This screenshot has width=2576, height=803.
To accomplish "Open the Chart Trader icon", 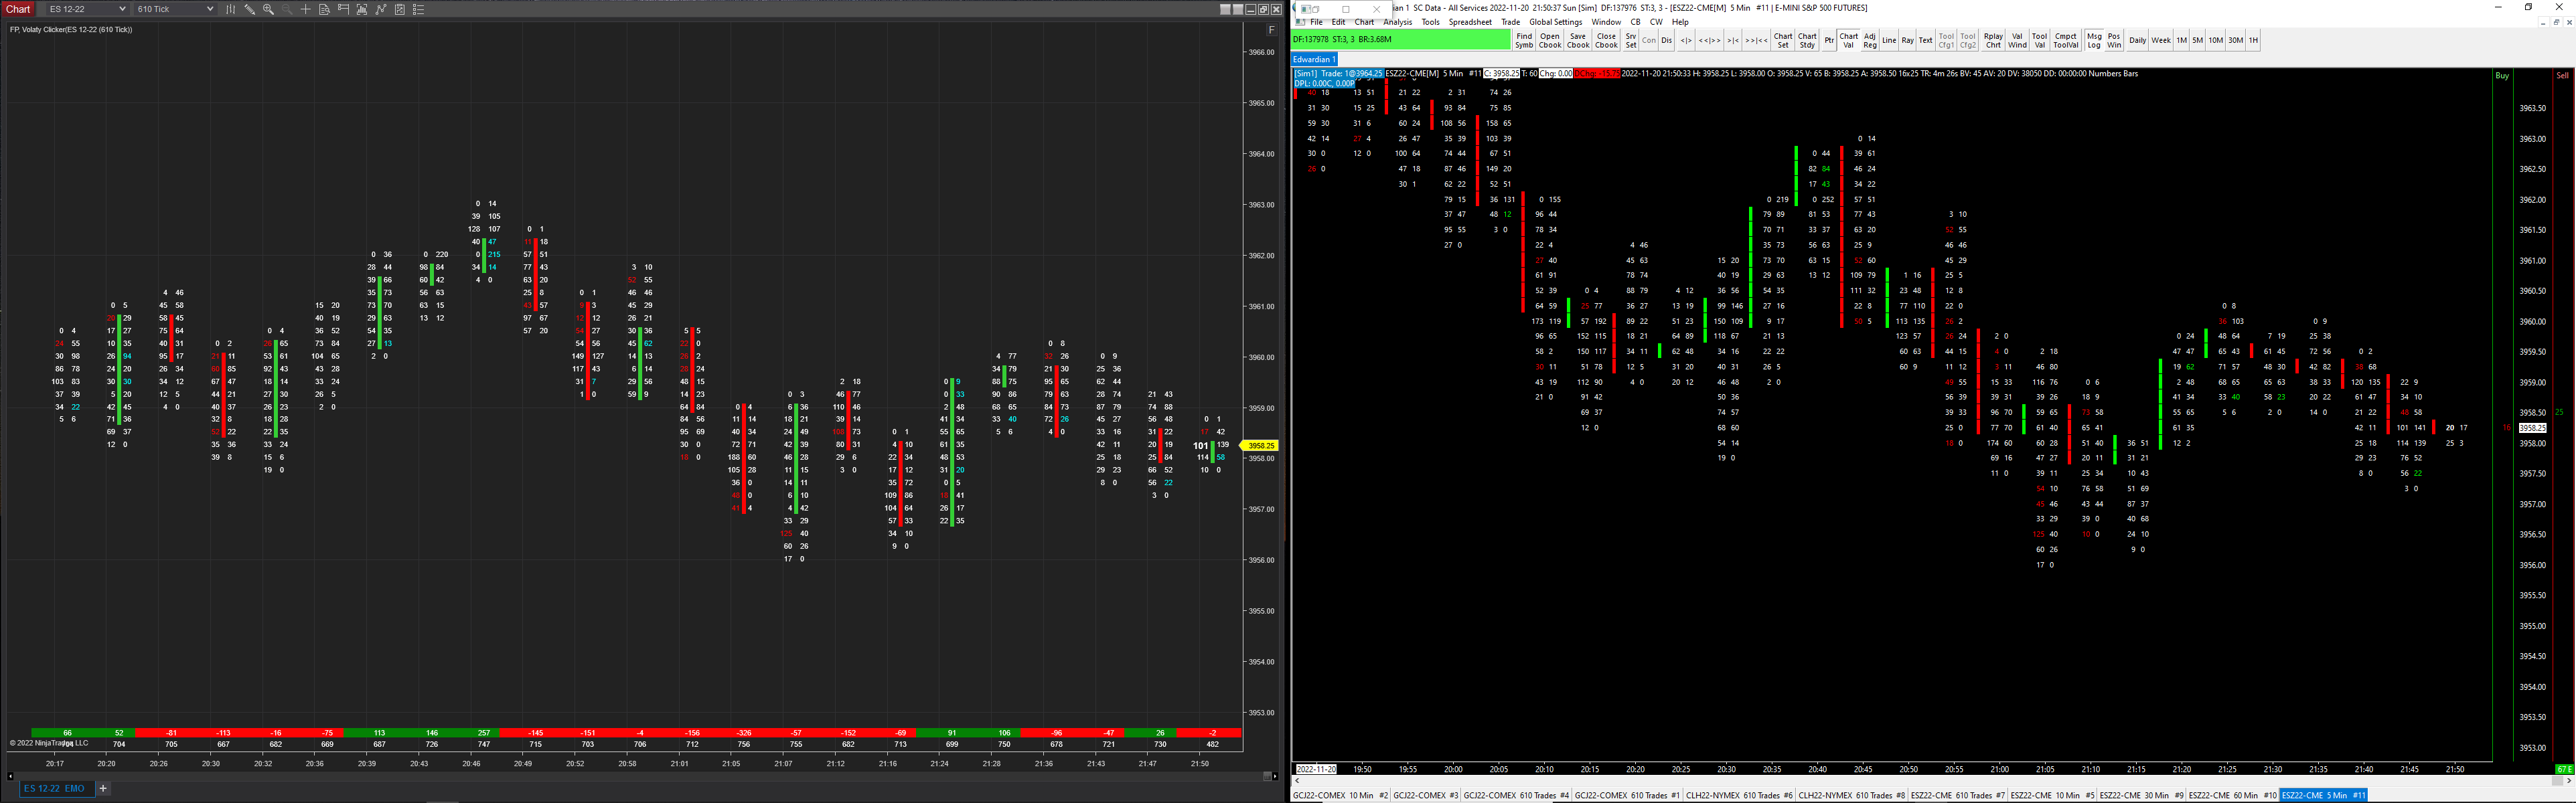I will [343, 9].
